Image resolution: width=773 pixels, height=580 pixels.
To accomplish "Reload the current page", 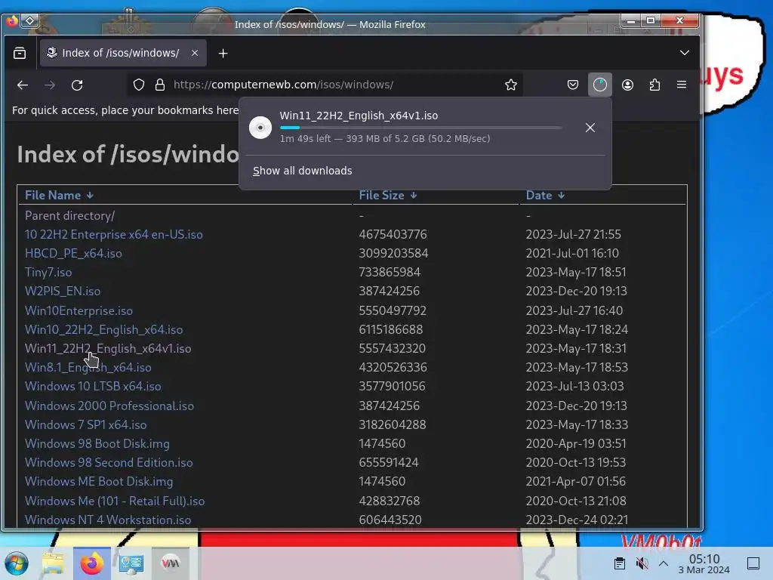I will tap(77, 85).
